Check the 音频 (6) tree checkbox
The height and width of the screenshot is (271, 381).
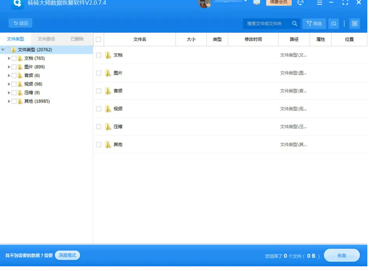coord(14,76)
